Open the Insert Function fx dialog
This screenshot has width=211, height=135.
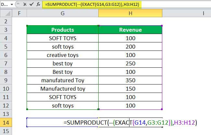(38, 5)
